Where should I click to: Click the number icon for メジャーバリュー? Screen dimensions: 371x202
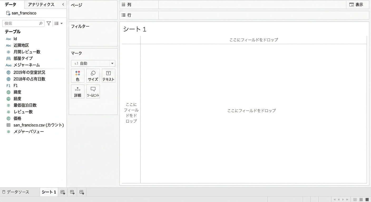pyautogui.click(x=8, y=132)
